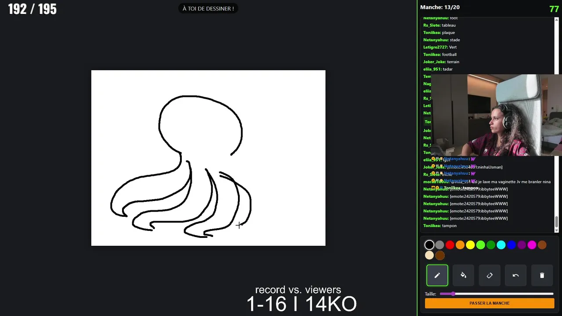Click the 'Taille:' label
The image size is (562, 316).
[x=431, y=294]
